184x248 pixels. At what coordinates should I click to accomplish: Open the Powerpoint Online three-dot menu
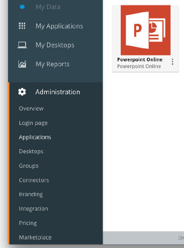pyautogui.click(x=172, y=62)
